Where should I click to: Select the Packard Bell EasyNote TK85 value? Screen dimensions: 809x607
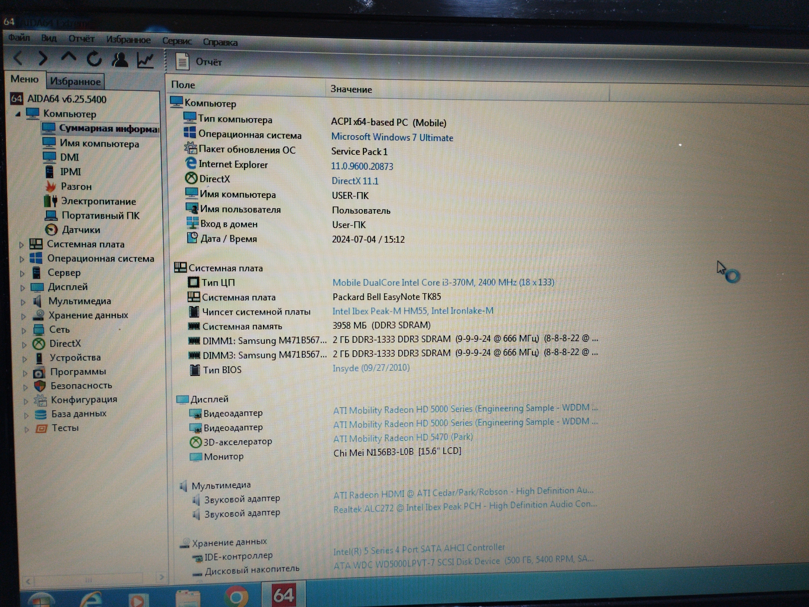pyautogui.click(x=386, y=297)
